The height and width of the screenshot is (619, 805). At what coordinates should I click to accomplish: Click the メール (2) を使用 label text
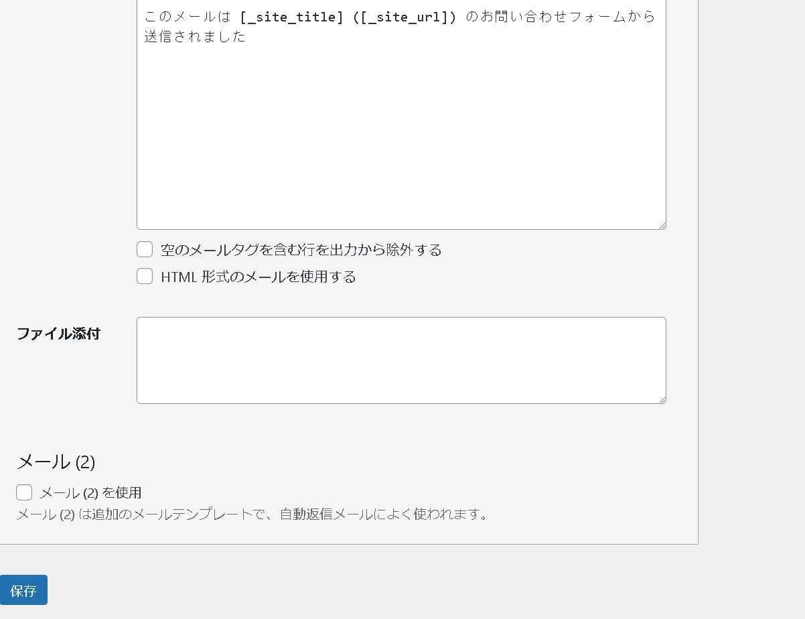click(90, 492)
